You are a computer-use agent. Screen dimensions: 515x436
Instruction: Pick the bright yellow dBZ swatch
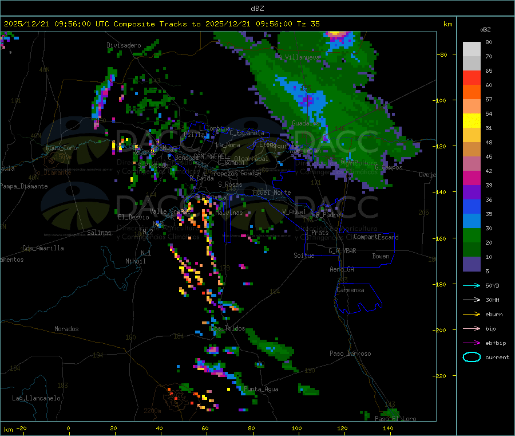pyautogui.click(x=472, y=121)
